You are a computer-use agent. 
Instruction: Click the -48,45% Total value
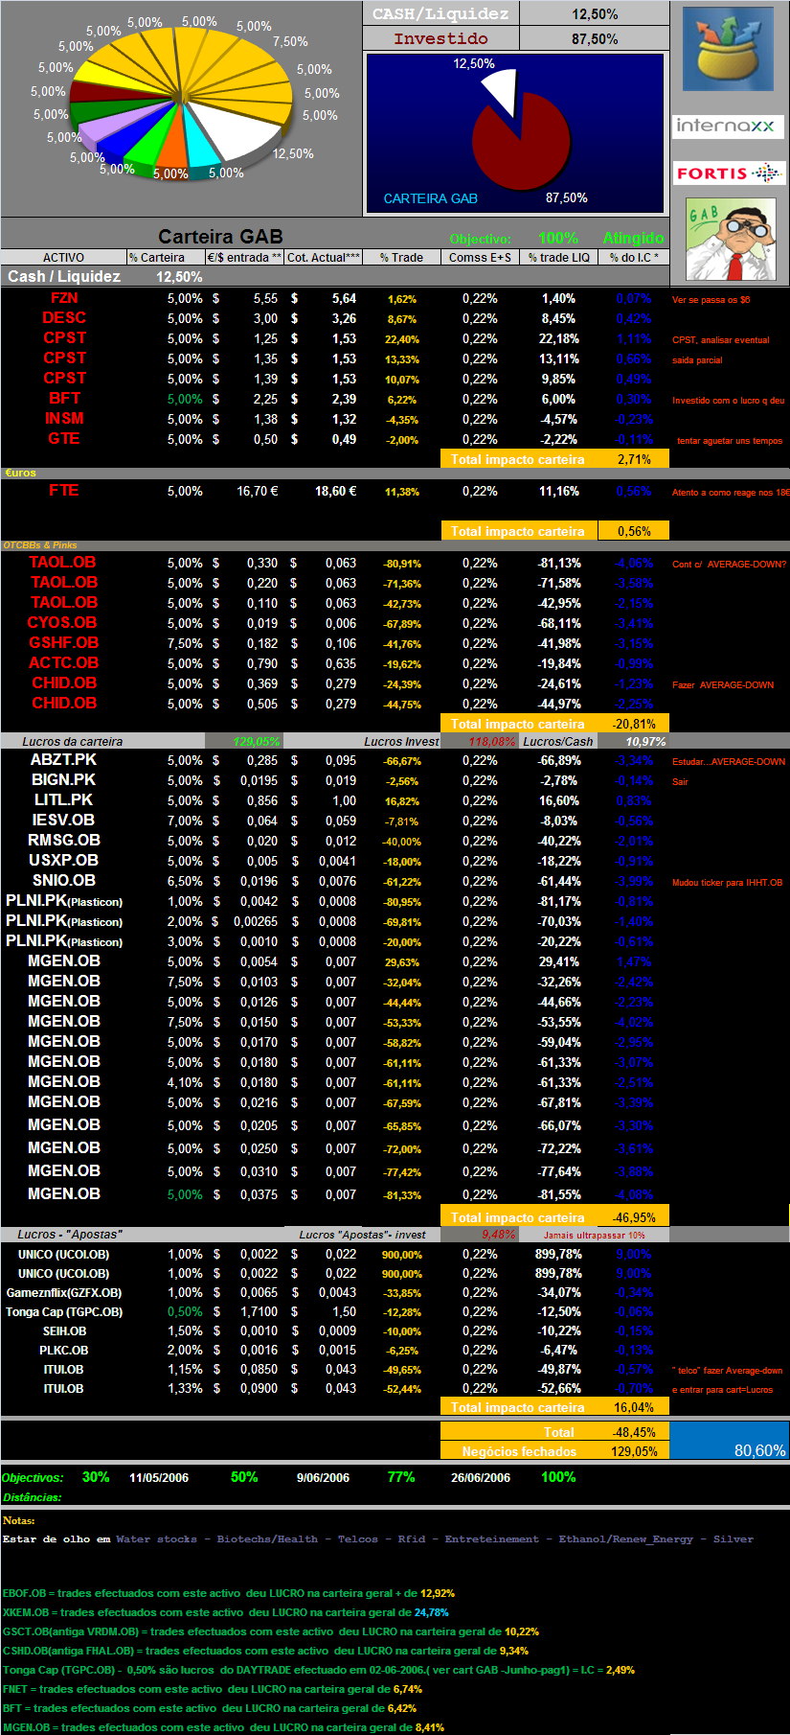tap(634, 1432)
